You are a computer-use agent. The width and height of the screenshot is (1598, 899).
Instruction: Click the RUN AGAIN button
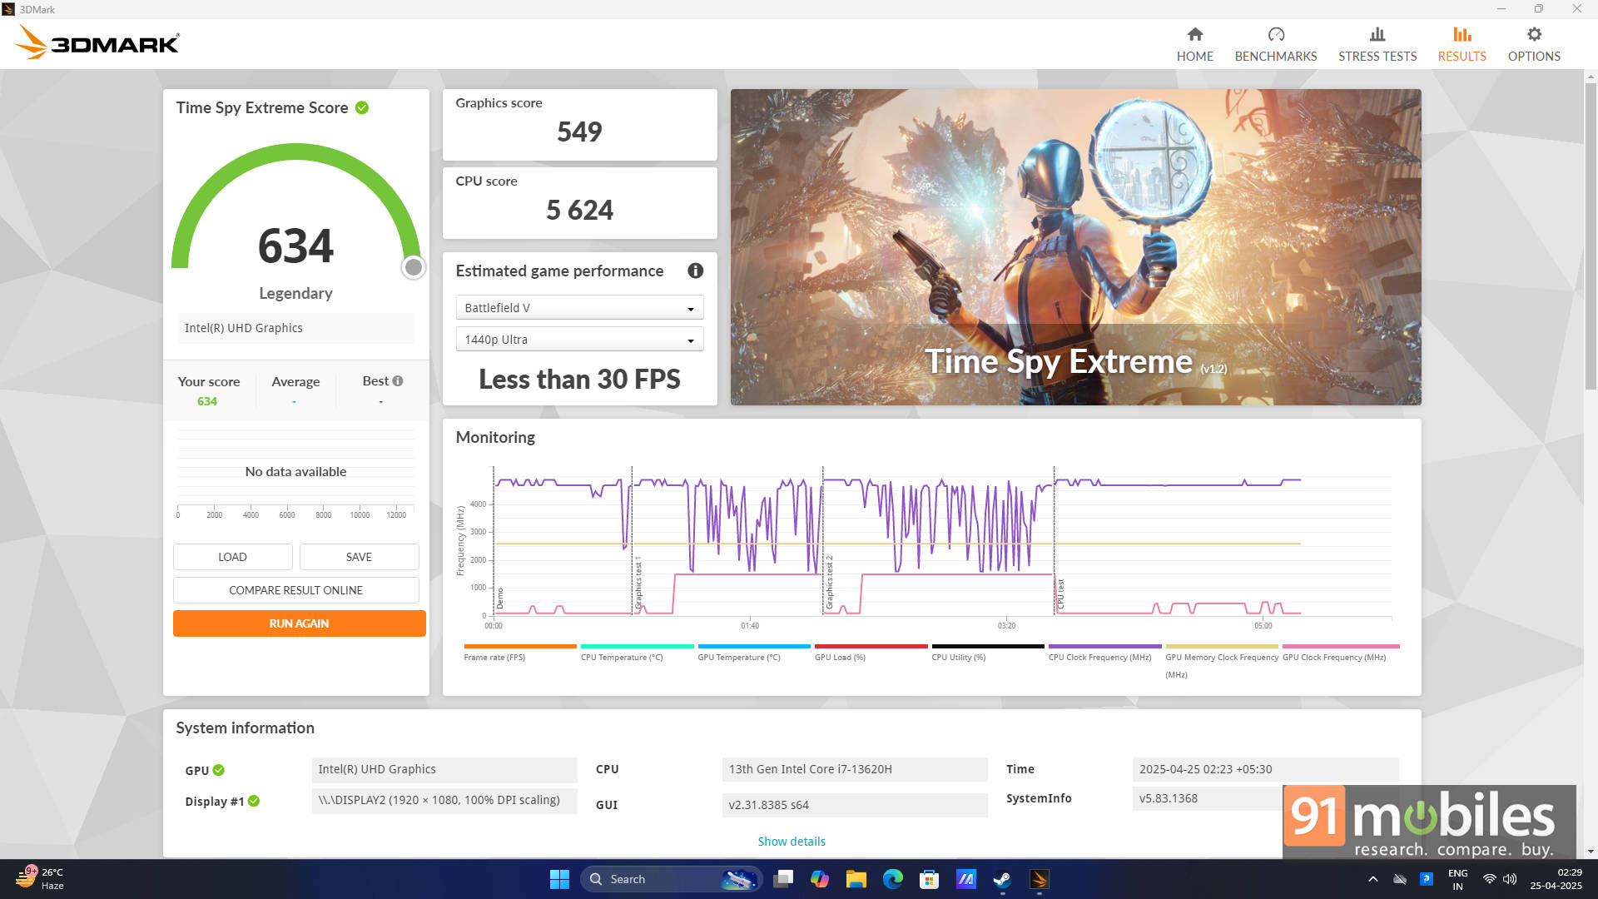[x=299, y=623]
